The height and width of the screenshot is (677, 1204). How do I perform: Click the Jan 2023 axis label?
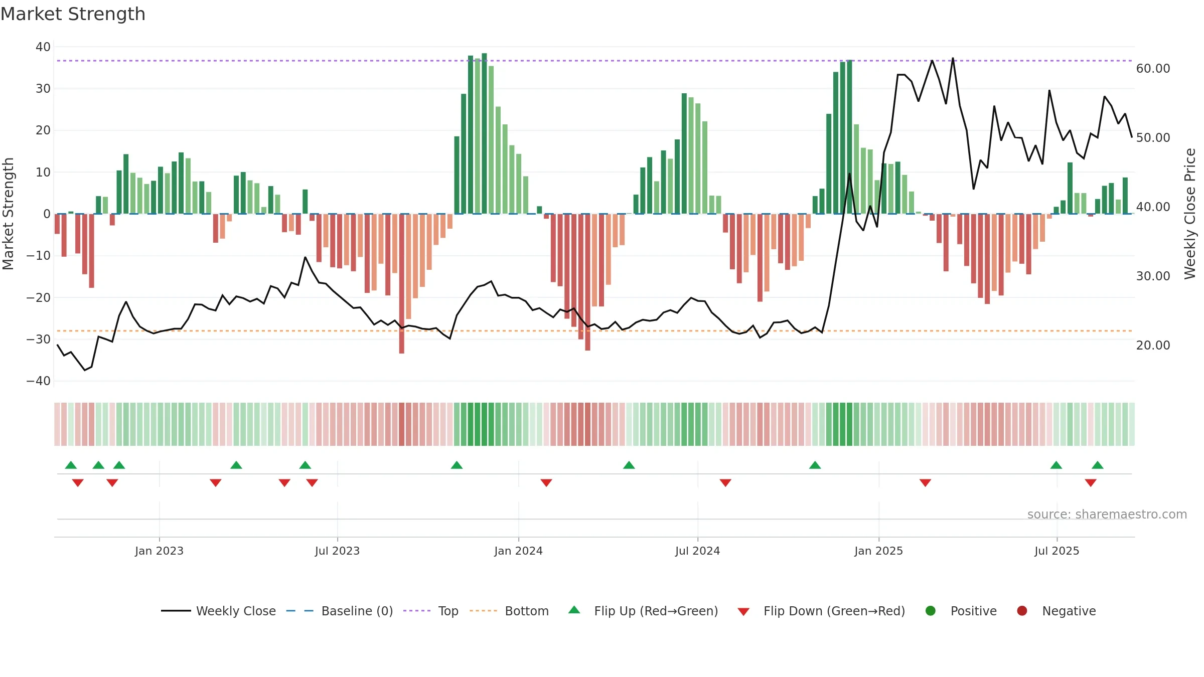pos(159,551)
